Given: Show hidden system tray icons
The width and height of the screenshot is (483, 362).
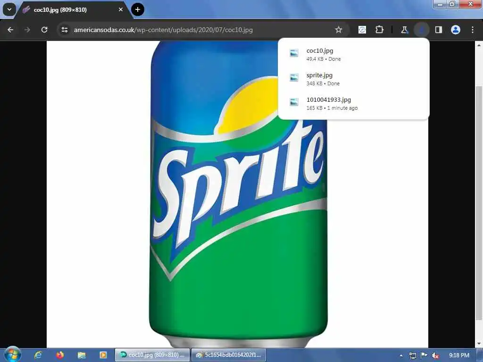Looking at the screenshot, I should (x=401, y=355).
